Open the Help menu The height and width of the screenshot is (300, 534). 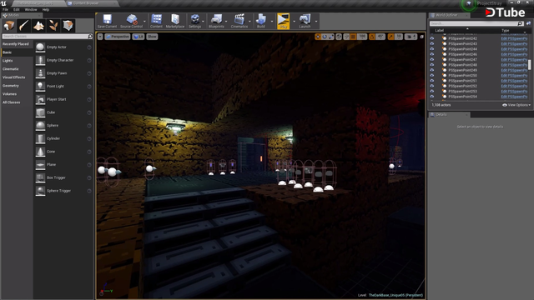click(46, 9)
